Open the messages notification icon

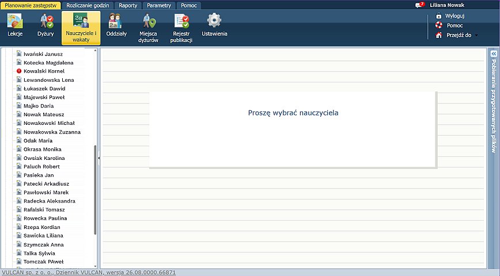coord(419,5)
